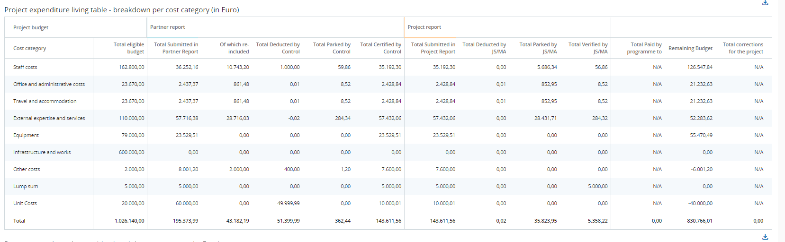
Task: Select the Infrastructure and works row label
Action: pos(42,152)
